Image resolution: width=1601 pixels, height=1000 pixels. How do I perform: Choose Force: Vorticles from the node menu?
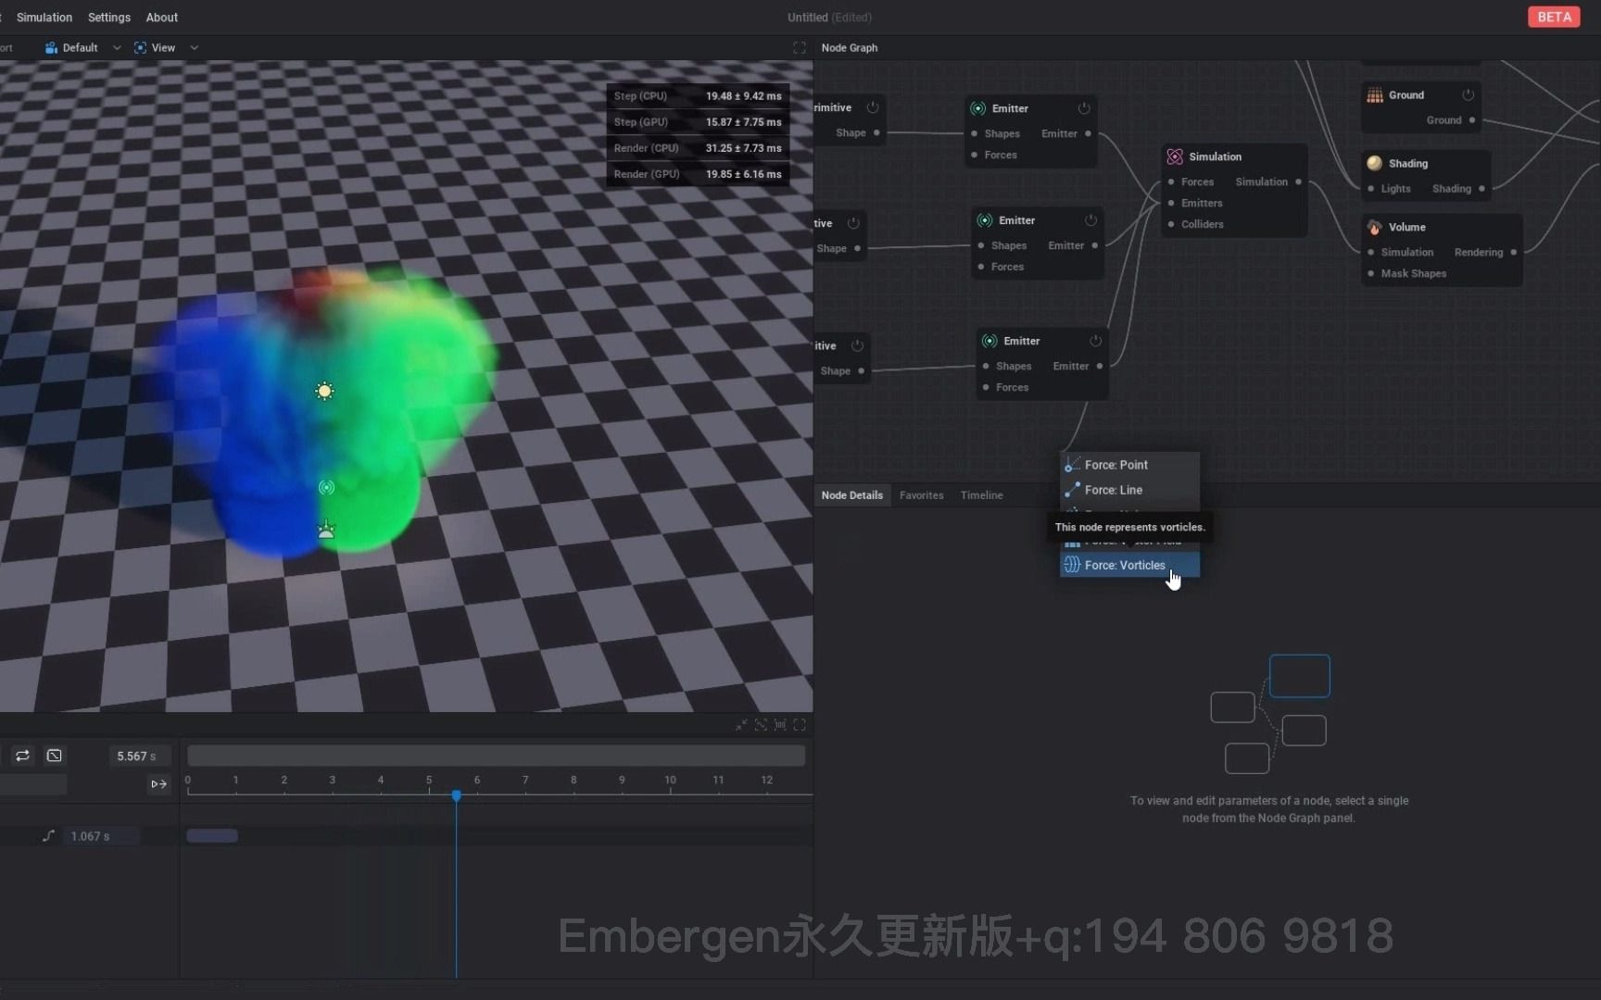pos(1129,565)
